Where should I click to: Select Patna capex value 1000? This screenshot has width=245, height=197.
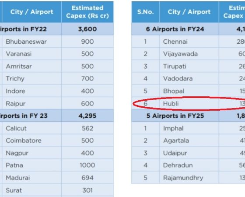click(x=87, y=165)
